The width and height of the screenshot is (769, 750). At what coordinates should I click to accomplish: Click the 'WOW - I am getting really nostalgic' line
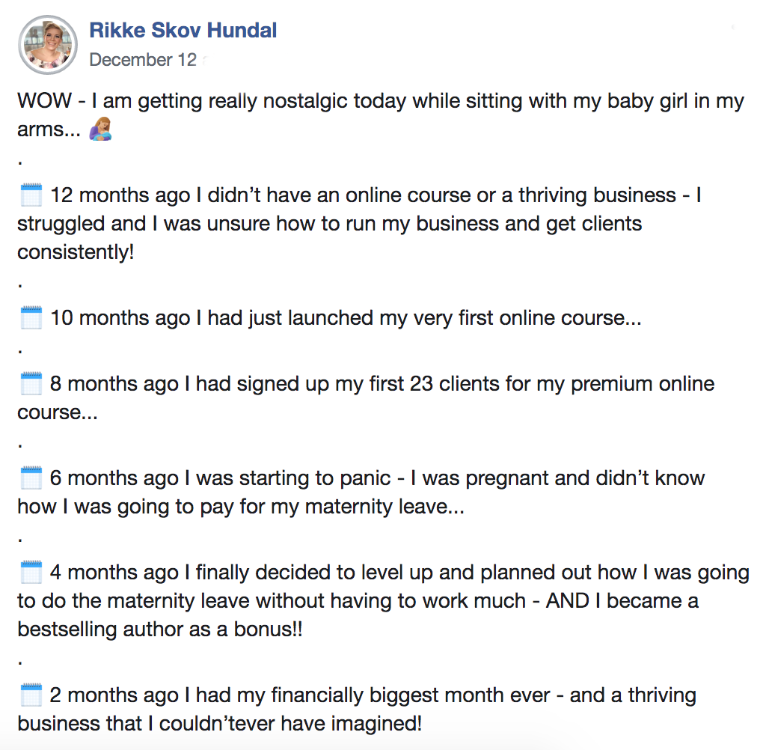tap(381, 101)
